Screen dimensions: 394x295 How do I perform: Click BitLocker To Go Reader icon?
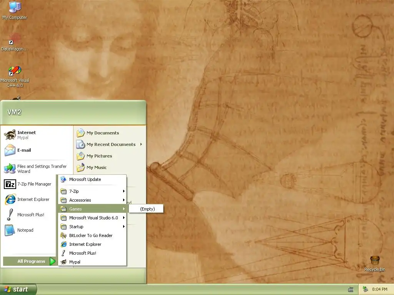coord(64,235)
